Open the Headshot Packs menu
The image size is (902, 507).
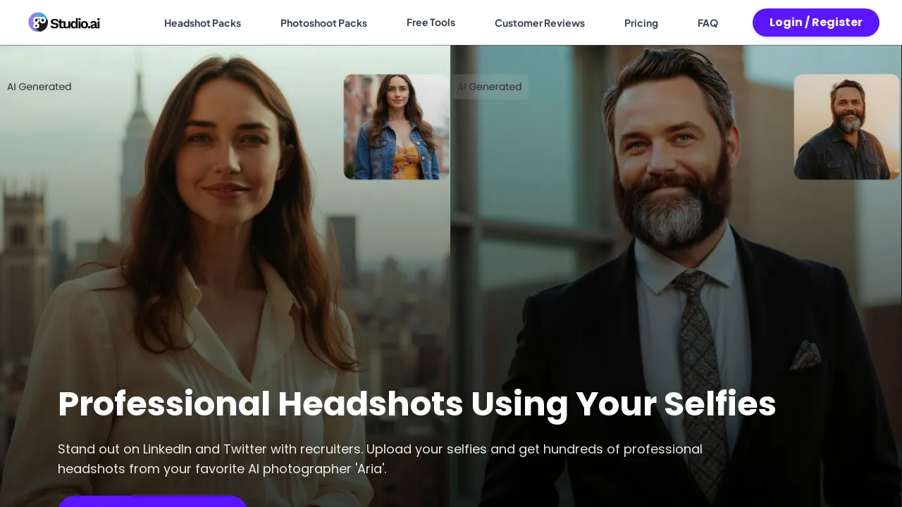tap(202, 23)
